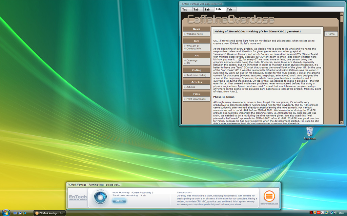Click the FREE downloads! link
This screenshot has height=216, width=347.
197,99
